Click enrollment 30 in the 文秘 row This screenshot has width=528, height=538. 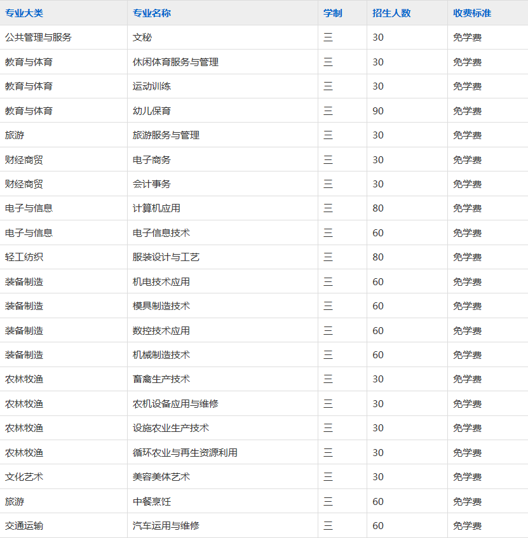click(378, 37)
